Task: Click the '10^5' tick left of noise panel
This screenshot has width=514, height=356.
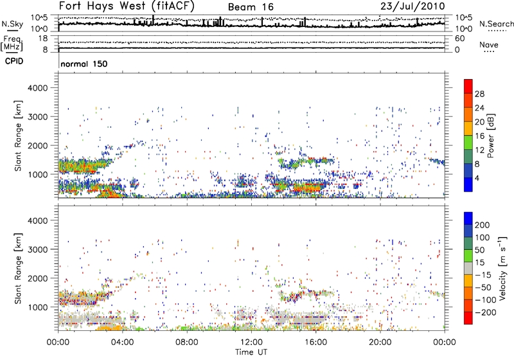Action: point(39,18)
